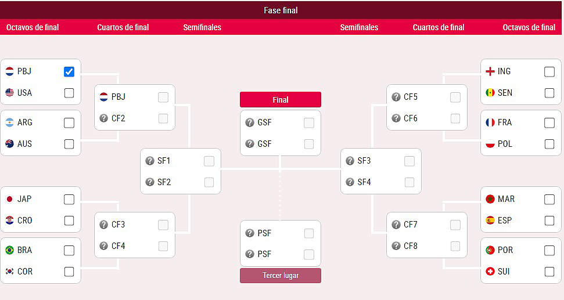The width and height of the screenshot is (564, 300).
Task: Tick the checkbox for FRA
Action: pos(549,122)
